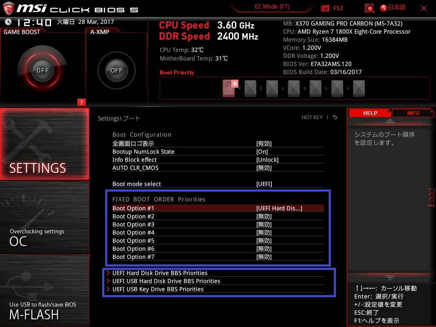This screenshot has height=327, width=436.
Task: Click the fourth empty boot priority slot
Action: coord(294,89)
